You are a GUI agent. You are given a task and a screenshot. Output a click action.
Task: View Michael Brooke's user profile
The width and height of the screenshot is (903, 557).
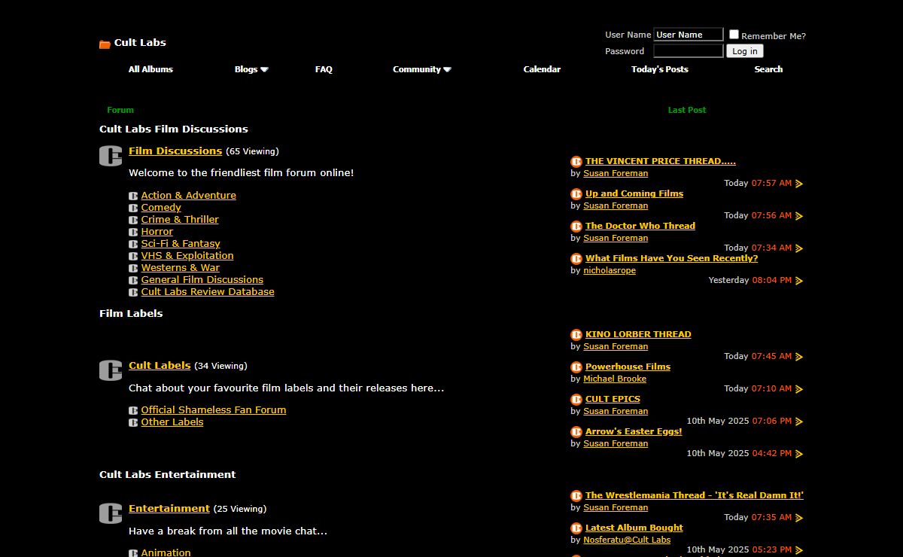tap(615, 379)
